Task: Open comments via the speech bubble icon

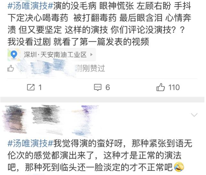Action: [x=98, y=87]
